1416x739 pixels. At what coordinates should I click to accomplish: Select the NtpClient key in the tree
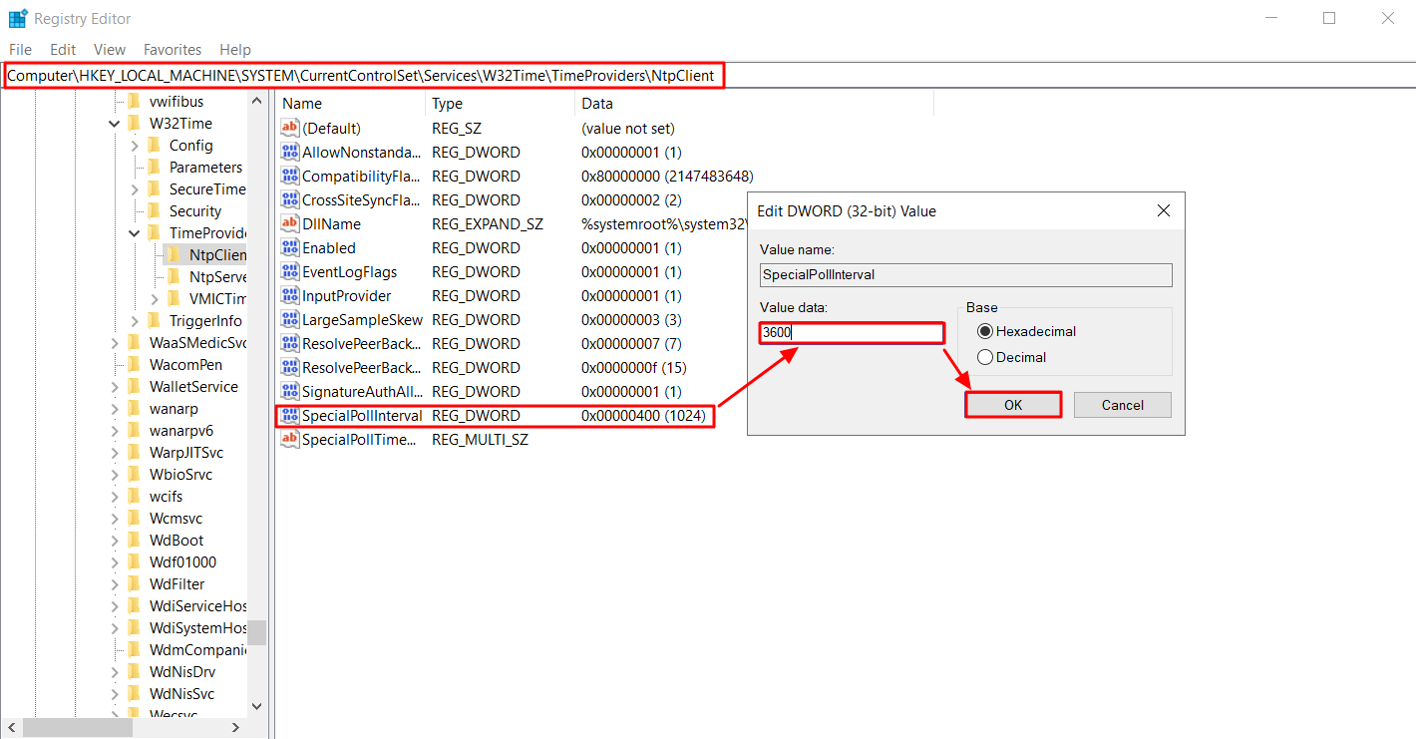coord(217,255)
